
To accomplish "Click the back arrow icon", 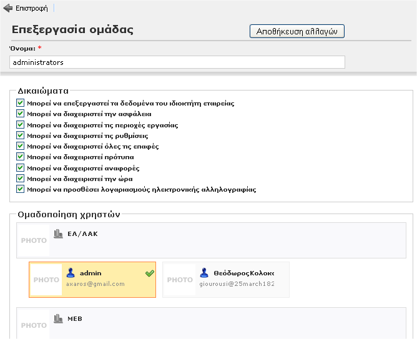I will tap(8, 9).
